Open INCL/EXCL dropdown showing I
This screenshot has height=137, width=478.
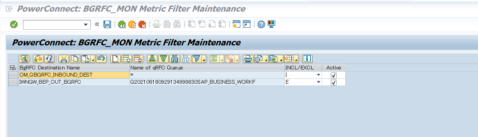pyautogui.click(x=318, y=75)
